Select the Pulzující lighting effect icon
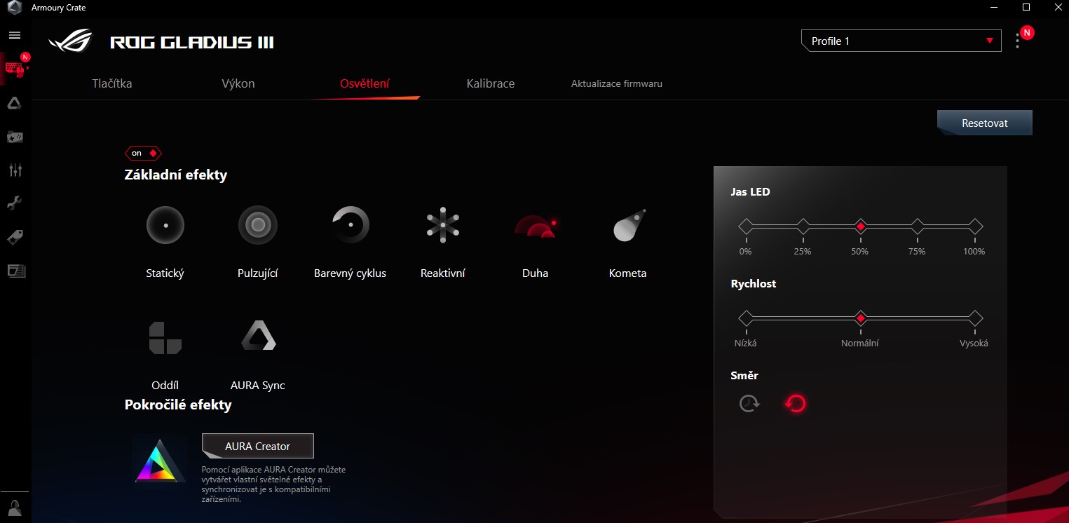 click(x=258, y=225)
